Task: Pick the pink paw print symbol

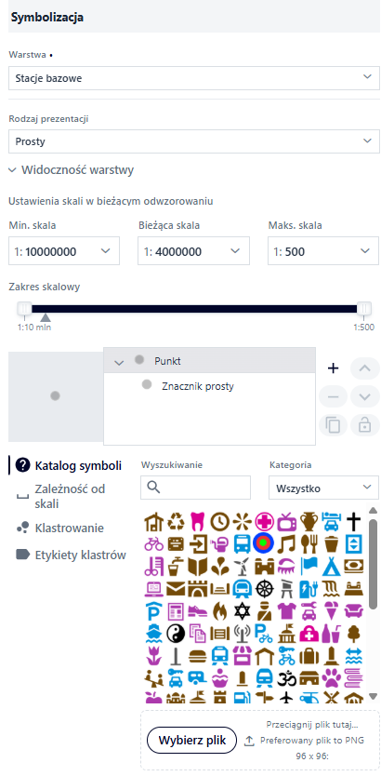Action: pyautogui.click(x=331, y=677)
